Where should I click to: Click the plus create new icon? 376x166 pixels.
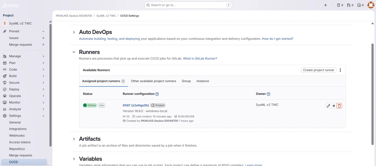[325, 5]
